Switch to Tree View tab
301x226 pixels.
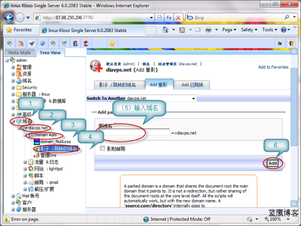[50, 53]
